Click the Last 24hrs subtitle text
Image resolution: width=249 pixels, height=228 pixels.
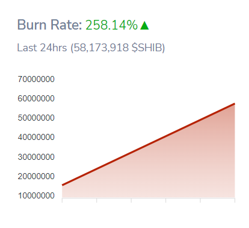point(42,48)
